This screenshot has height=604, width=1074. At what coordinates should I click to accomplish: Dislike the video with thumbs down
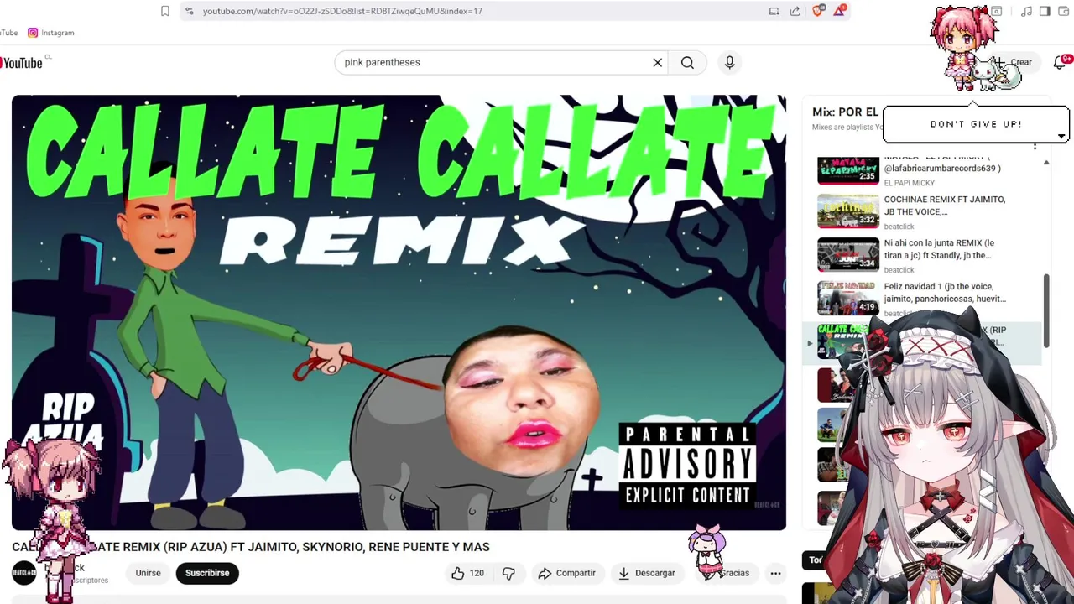(508, 573)
